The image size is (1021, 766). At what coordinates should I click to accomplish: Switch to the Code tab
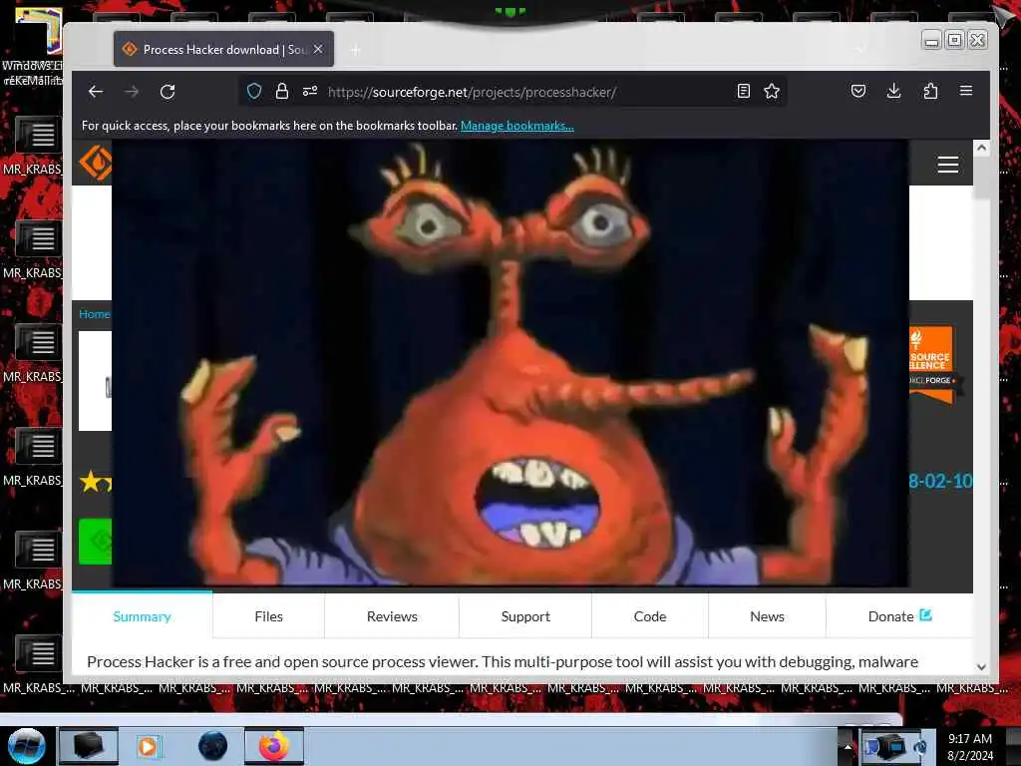coord(650,615)
